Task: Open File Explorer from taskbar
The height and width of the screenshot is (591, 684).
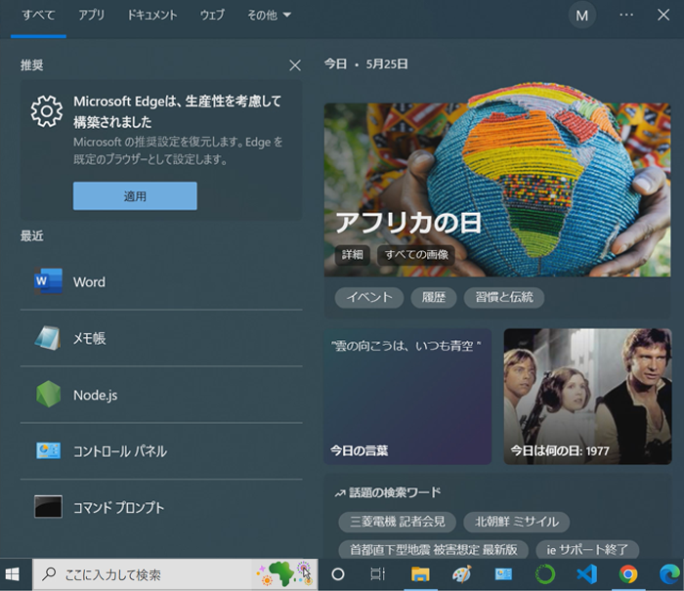Action: (420, 574)
